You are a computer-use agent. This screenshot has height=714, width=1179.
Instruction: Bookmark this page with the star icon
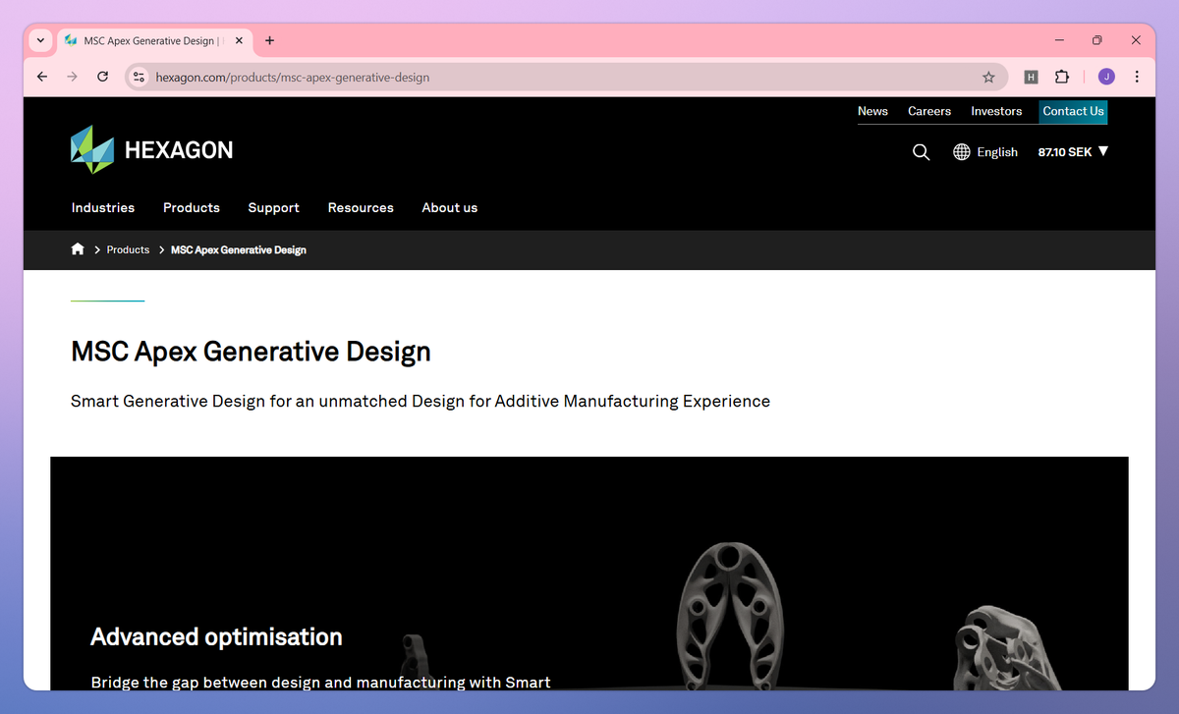tap(988, 77)
